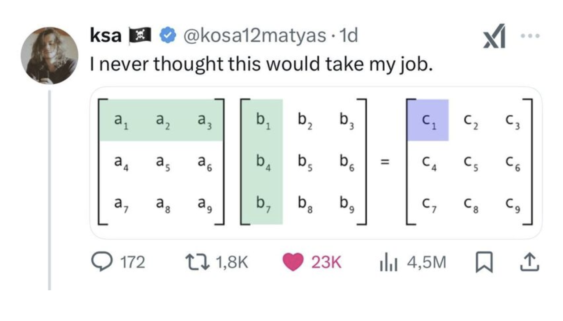Open the analytics icon showing 4,5M views
Image resolution: width=563 pixels, height=321 pixels.
(x=388, y=260)
